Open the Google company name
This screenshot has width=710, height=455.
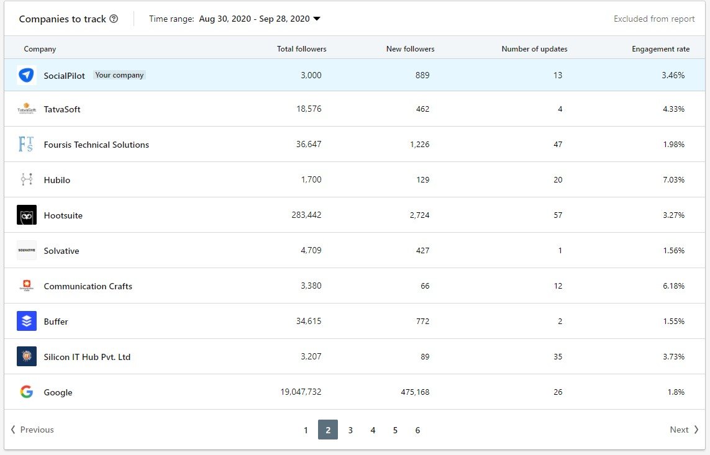(x=58, y=392)
